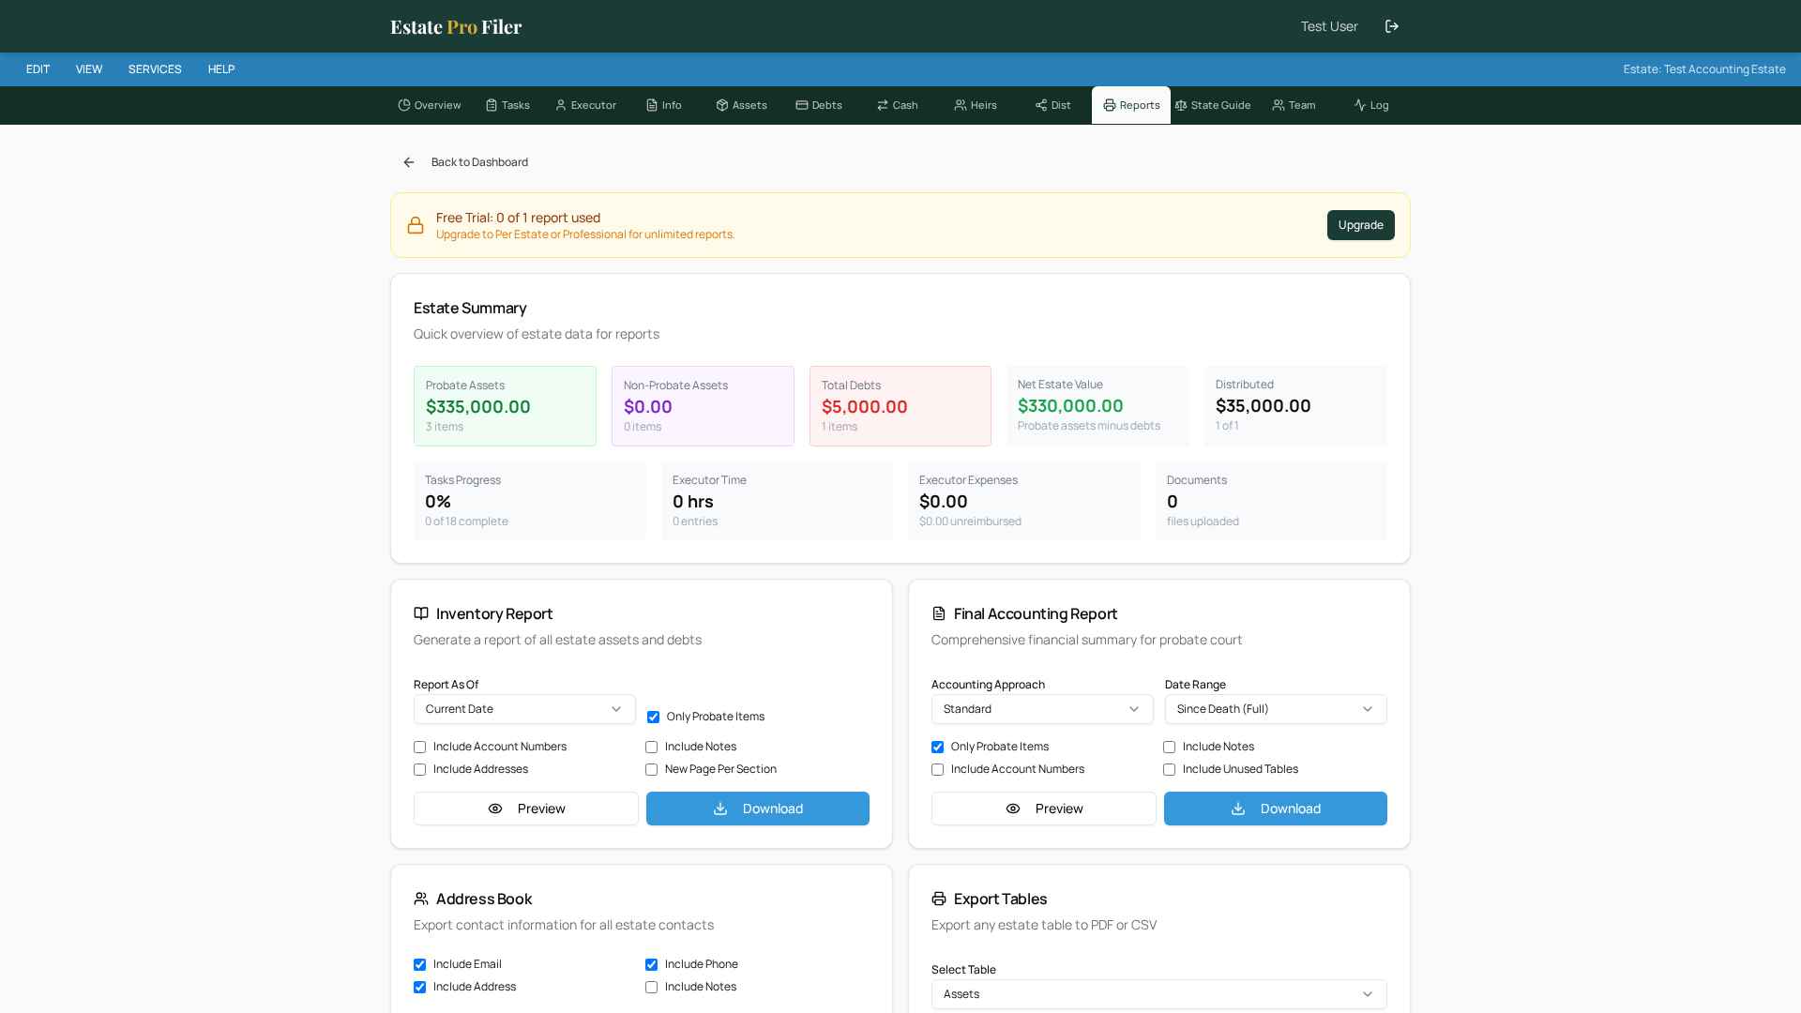Go to the Executor tab
1801x1013 pixels.
pyautogui.click(x=585, y=105)
